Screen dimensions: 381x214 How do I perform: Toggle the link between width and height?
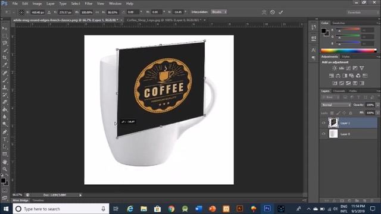tap(97, 12)
